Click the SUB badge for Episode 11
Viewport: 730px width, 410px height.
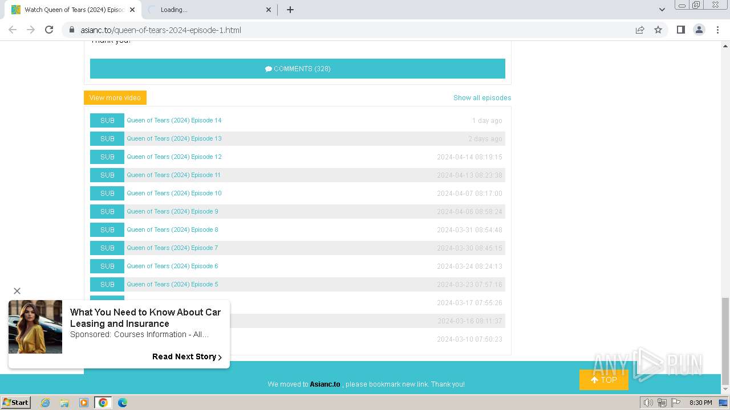(107, 175)
